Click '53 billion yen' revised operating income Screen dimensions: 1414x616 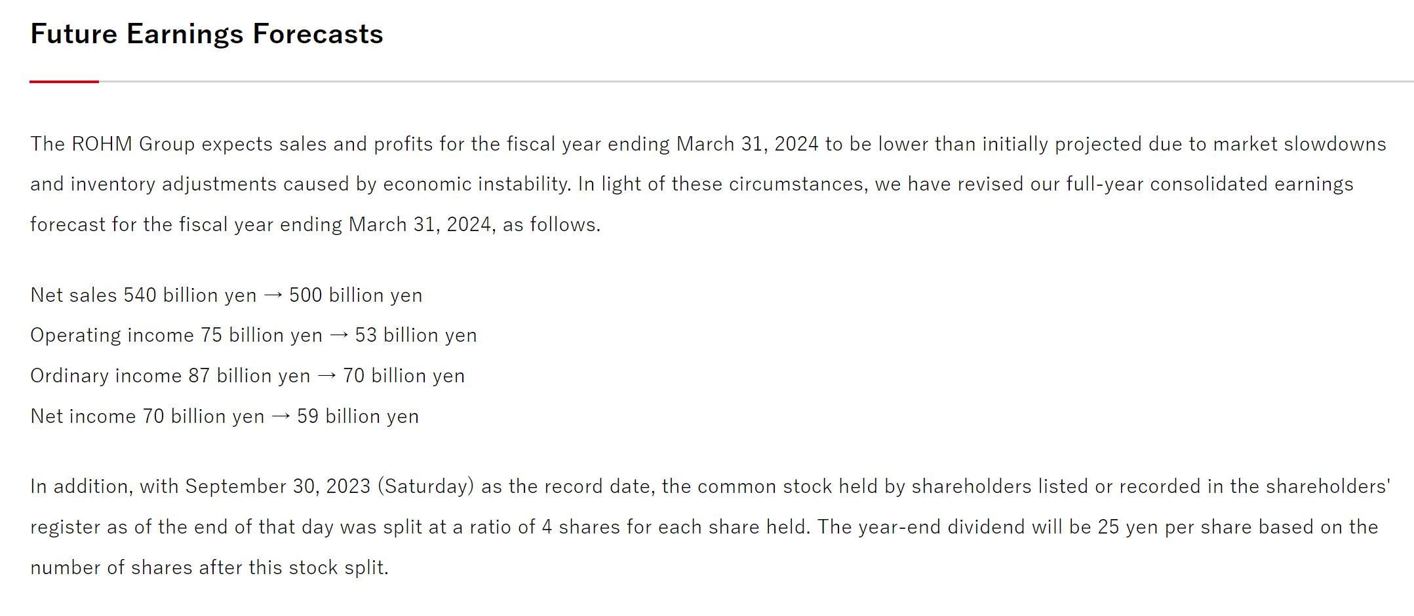416,335
